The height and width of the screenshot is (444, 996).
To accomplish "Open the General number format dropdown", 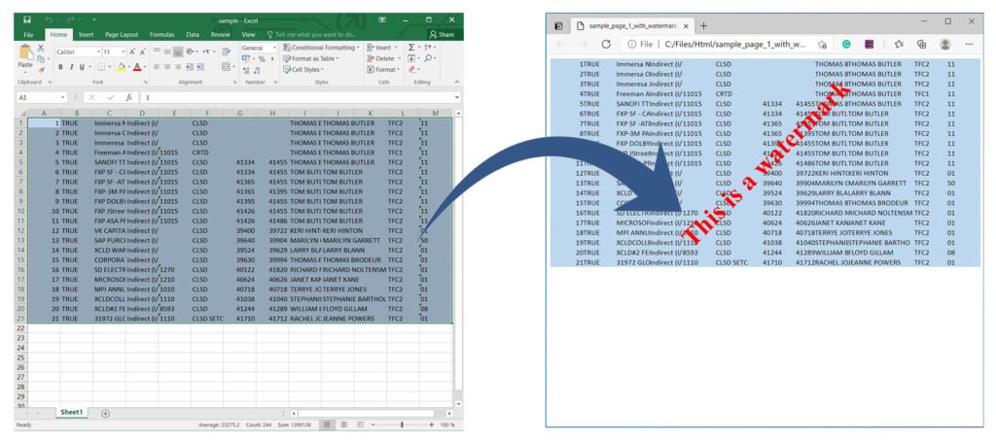I will [256, 47].
